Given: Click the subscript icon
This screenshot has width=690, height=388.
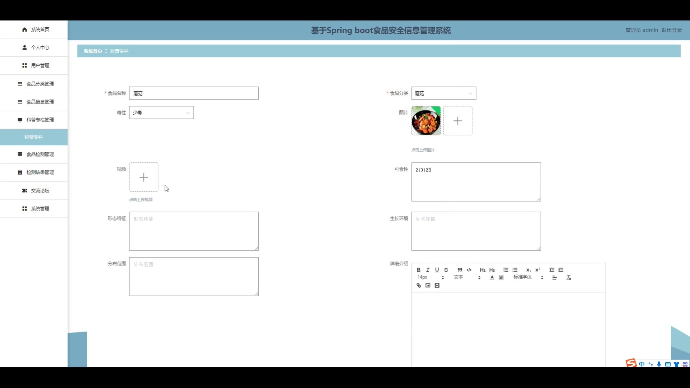Looking at the screenshot, I should 528,270.
